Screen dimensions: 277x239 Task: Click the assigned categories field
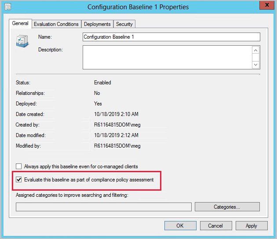coord(104,206)
